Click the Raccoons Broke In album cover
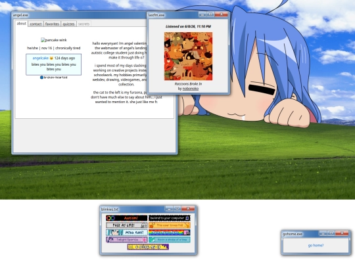 click(x=188, y=56)
